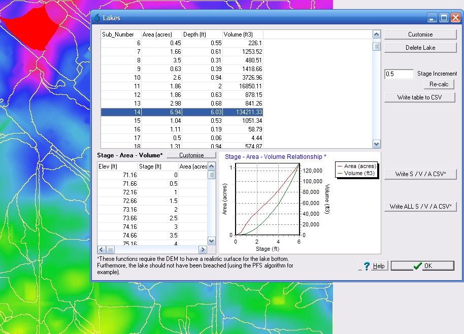The width and height of the screenshot is (464, 334).
Task: Select the row for sub number 14
Action: pyautogui.click(x=182, y=112)
